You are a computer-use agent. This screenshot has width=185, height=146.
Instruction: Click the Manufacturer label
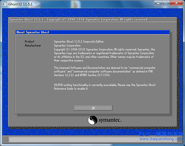[x=33, y=46]
